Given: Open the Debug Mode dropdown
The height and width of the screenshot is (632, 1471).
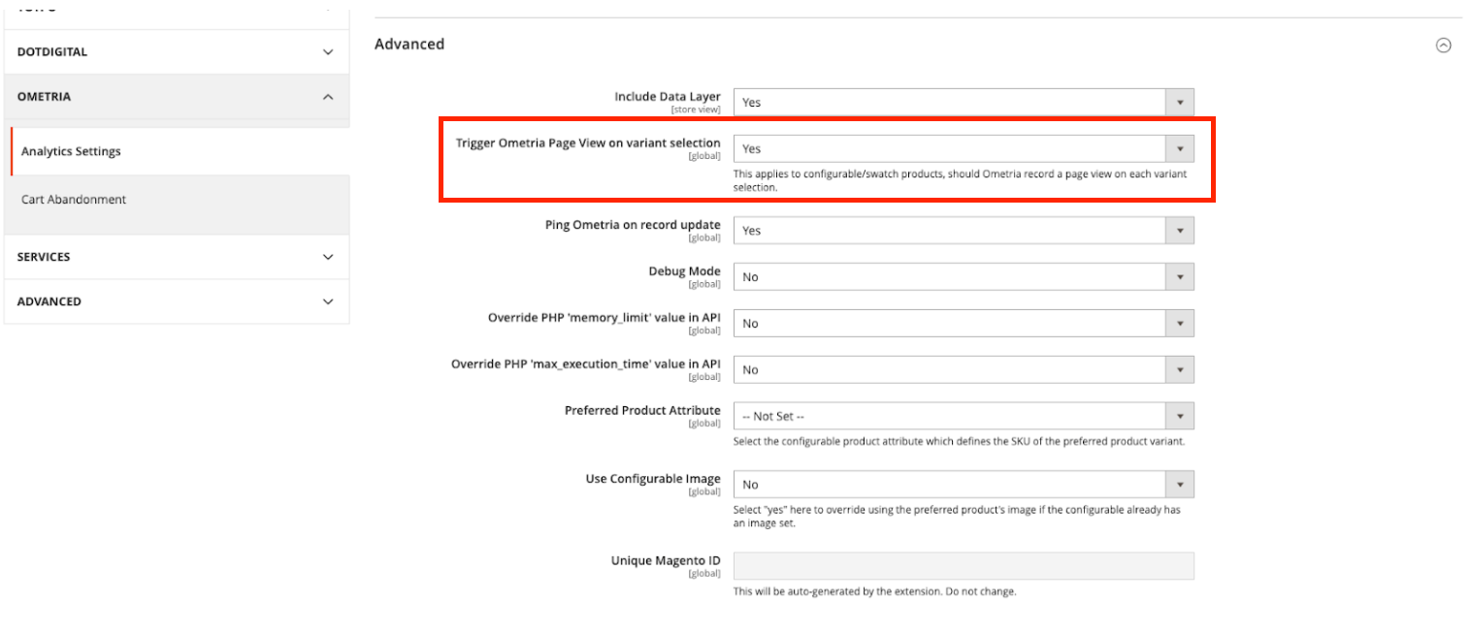Looking at the screenshot, I should click(964, 276).
